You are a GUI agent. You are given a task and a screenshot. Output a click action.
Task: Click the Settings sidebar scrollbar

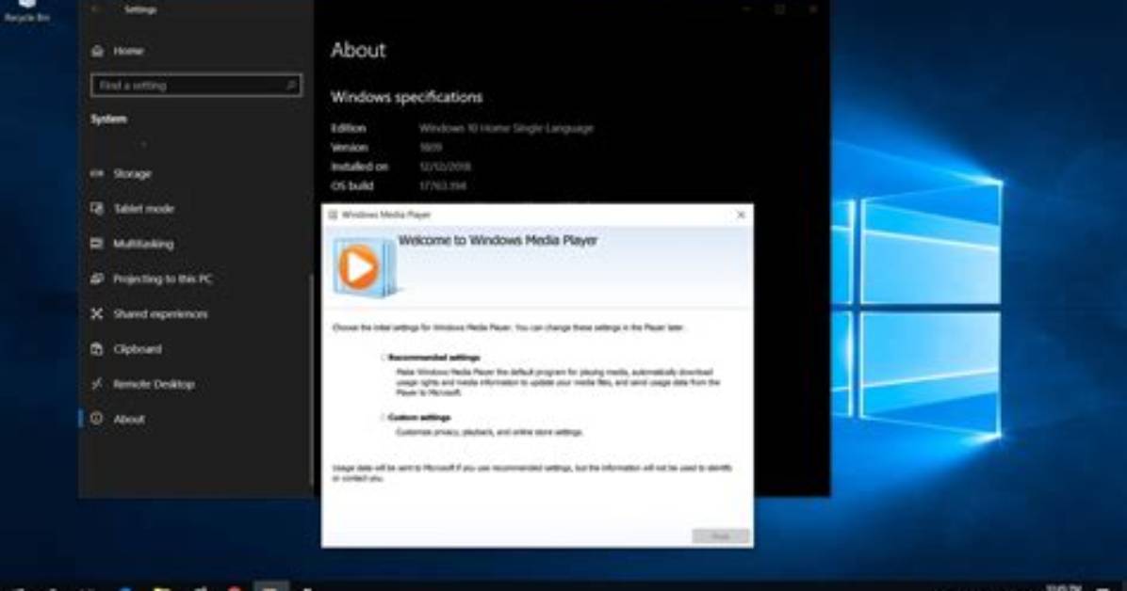click(x=311, y=380)
